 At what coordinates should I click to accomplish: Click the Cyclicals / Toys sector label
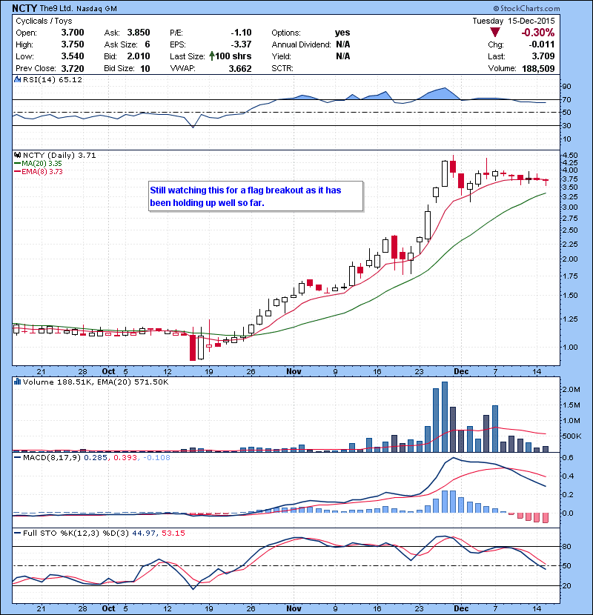pos(44,21)
